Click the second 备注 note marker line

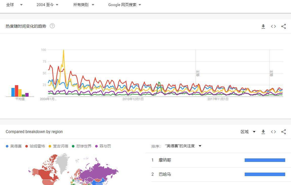269,73
